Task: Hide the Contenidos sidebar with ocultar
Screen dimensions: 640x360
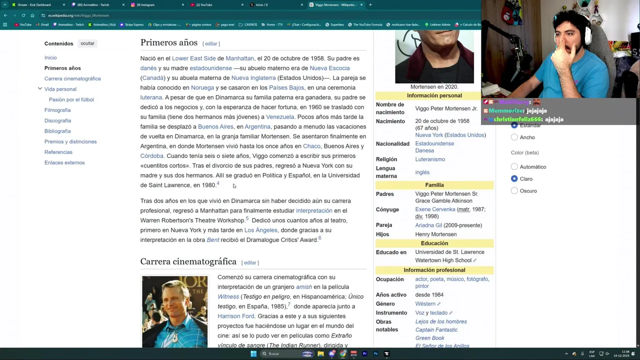Action: tap(87, 43)
